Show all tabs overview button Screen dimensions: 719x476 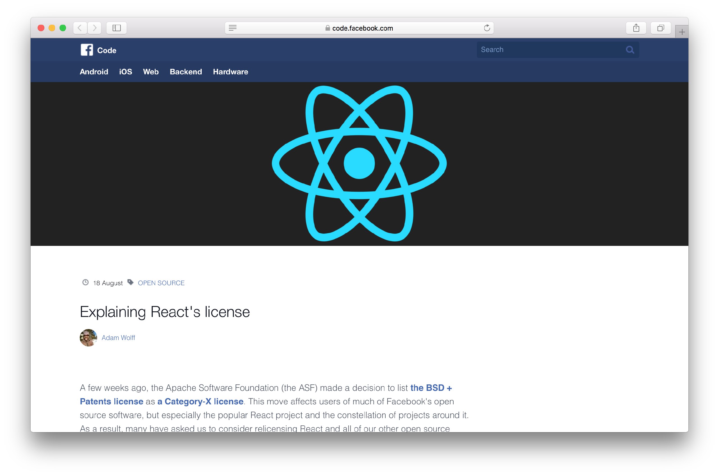pyautogui.click(x=661, y=28)
